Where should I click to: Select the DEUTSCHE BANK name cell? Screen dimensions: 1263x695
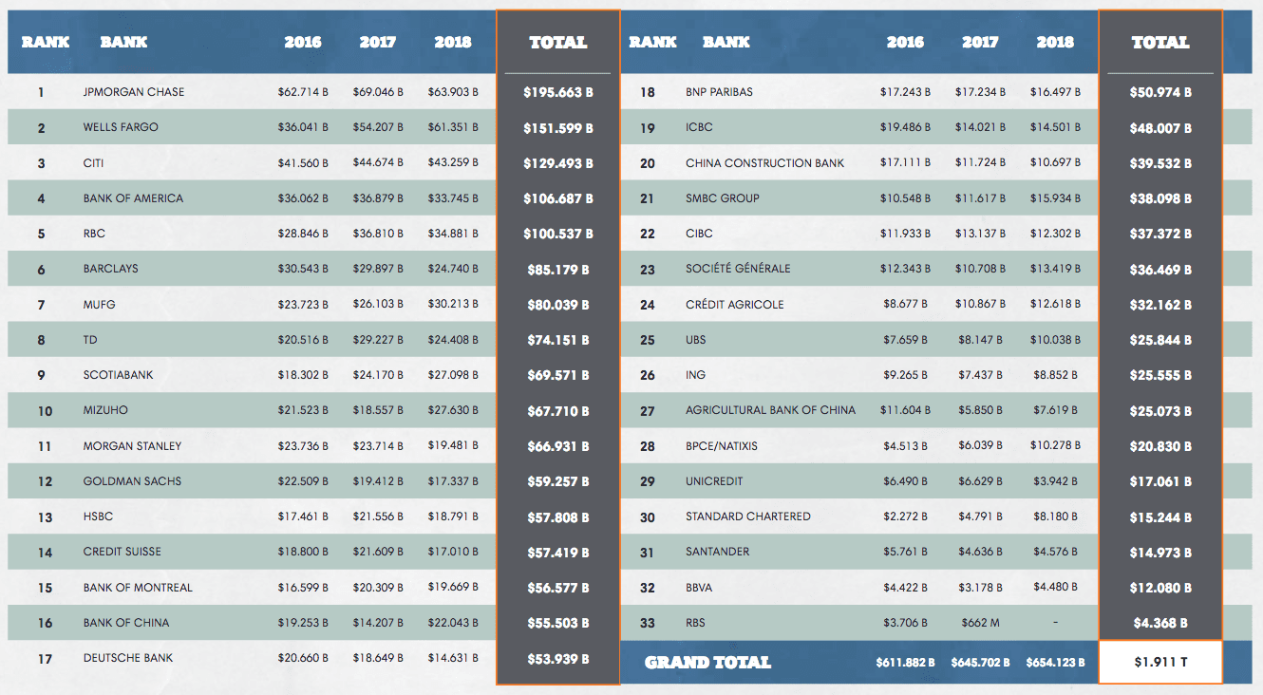point(128,658)
